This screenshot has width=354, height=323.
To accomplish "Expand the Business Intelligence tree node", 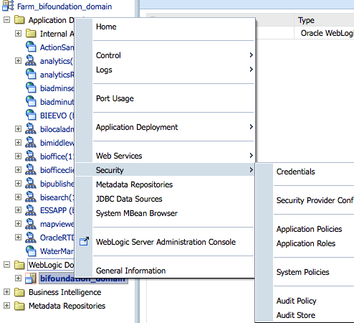I will (x=7, y=292).
